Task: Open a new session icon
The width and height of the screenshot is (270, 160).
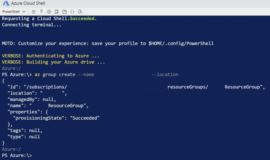Action: tap(64, 12)
